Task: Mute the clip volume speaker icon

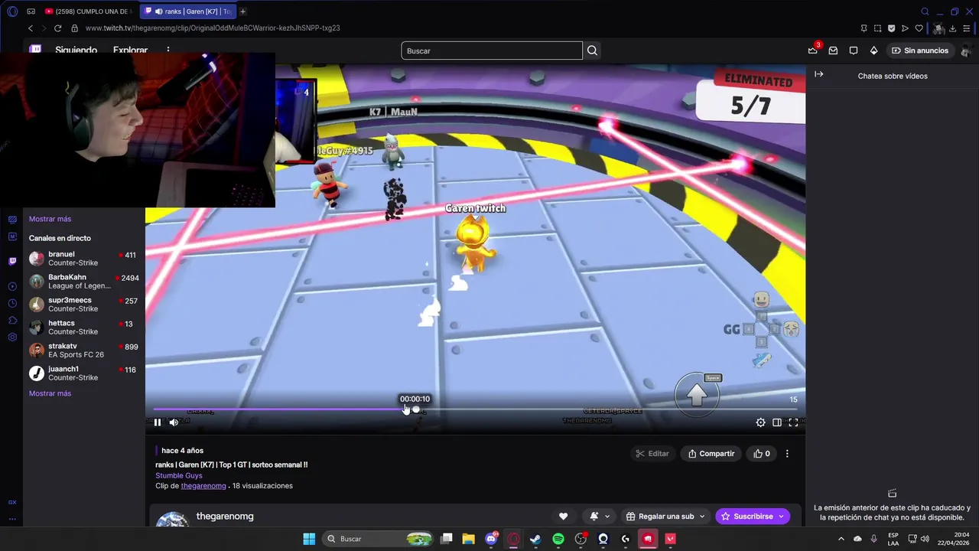Action: 174,422
